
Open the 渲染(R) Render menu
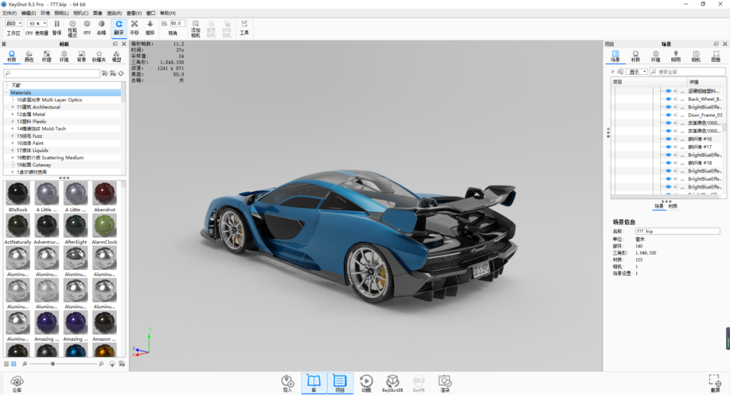point(114,13)
